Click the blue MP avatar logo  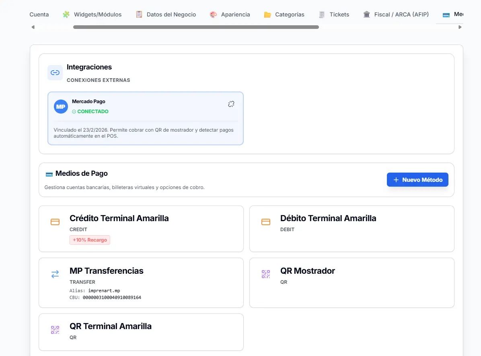click(61, 106)
